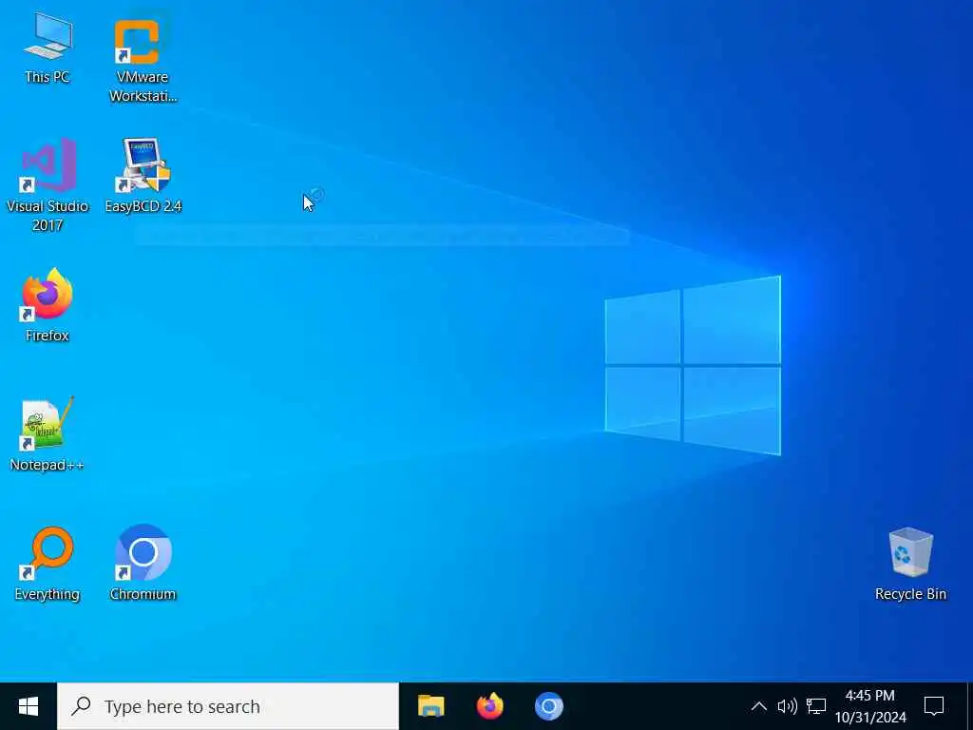The image size is (973, 730).
Task: Launch Firefox from the taskbar
Action: (x=490, y=706)
